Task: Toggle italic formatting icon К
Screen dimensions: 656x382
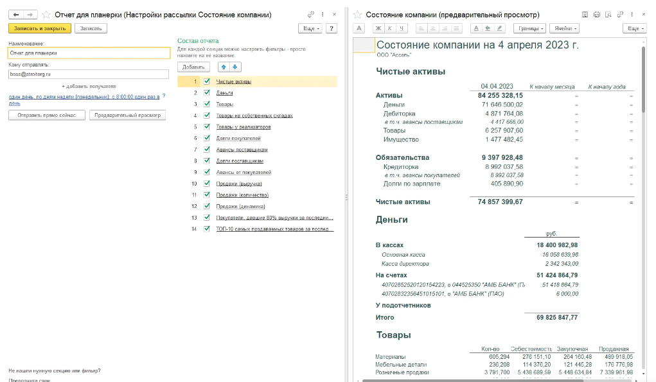Action: 390,28
